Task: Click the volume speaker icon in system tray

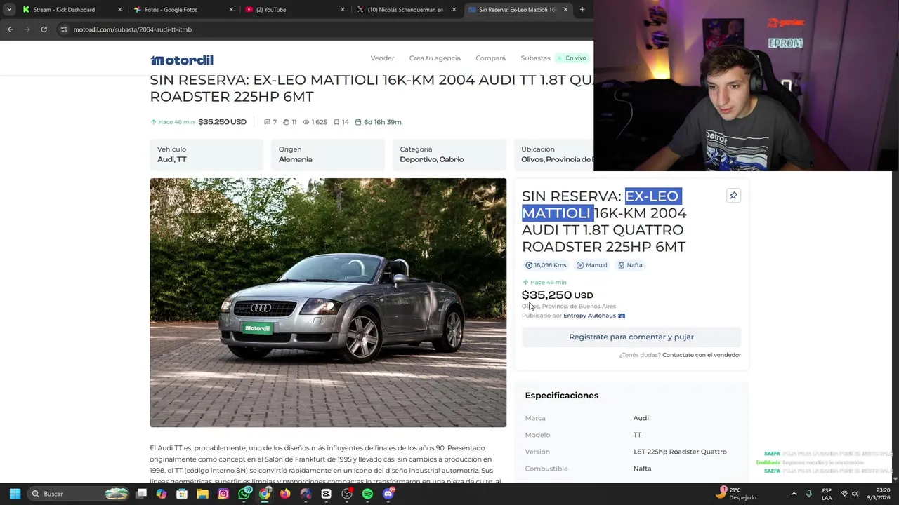Action: 855,494
